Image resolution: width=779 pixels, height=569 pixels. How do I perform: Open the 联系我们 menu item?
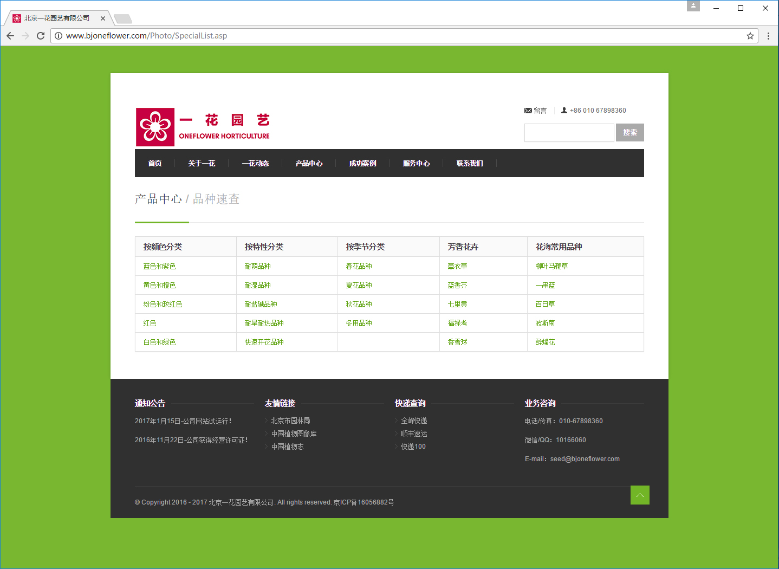tap(470, 163)
